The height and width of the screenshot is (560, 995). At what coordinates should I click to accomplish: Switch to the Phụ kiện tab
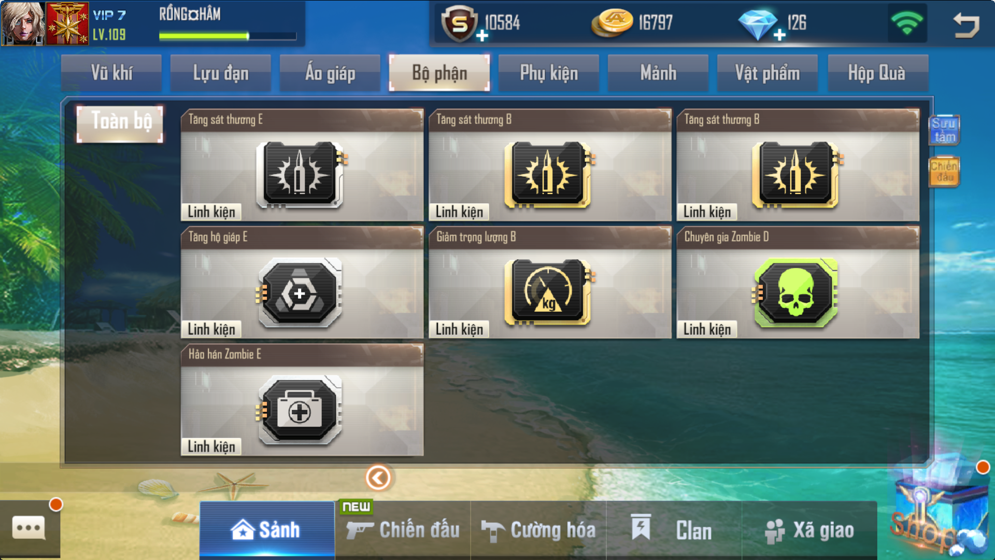pyautogui.click(x=549, y=73)
